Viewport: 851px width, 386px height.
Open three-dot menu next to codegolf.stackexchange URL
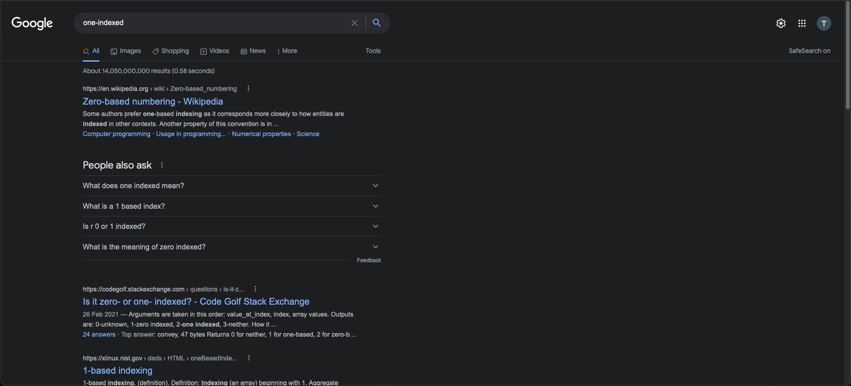click(x=255, y=289)
